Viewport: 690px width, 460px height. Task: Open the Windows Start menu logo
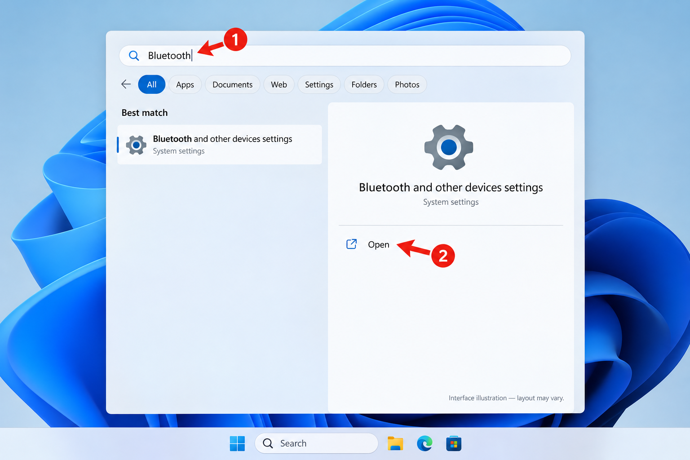pos(237,443)
